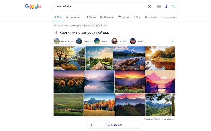The height and width of the screenshot is (131, 211).
Task: Click the arrow icon in Показать все
Action: pyautogui.click(x=91, y=125)
